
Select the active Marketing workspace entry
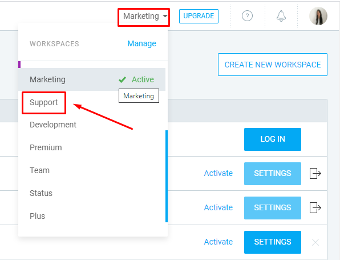click(92, 79)
